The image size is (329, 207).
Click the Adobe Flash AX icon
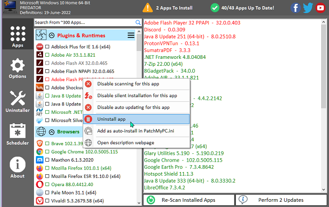[x=40, y=63]
